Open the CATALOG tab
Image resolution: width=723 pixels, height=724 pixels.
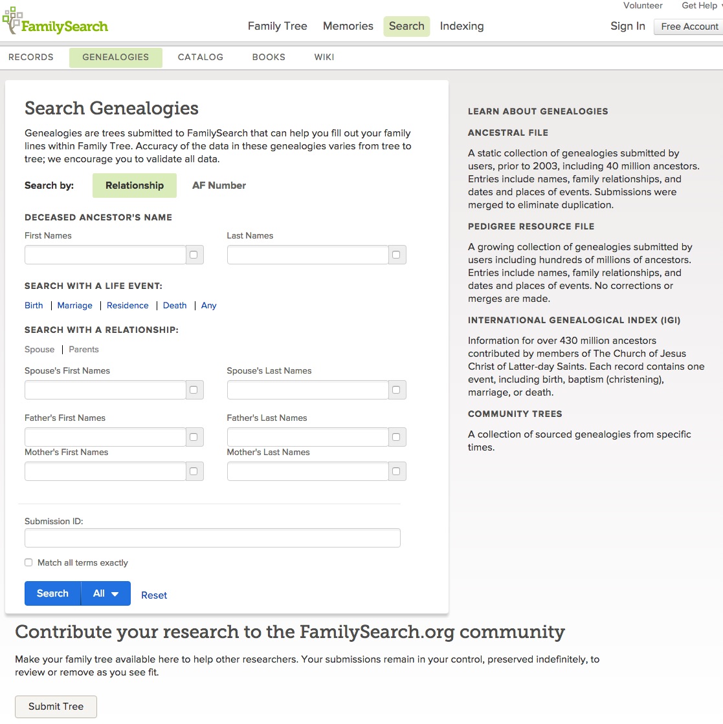point(200,57)
